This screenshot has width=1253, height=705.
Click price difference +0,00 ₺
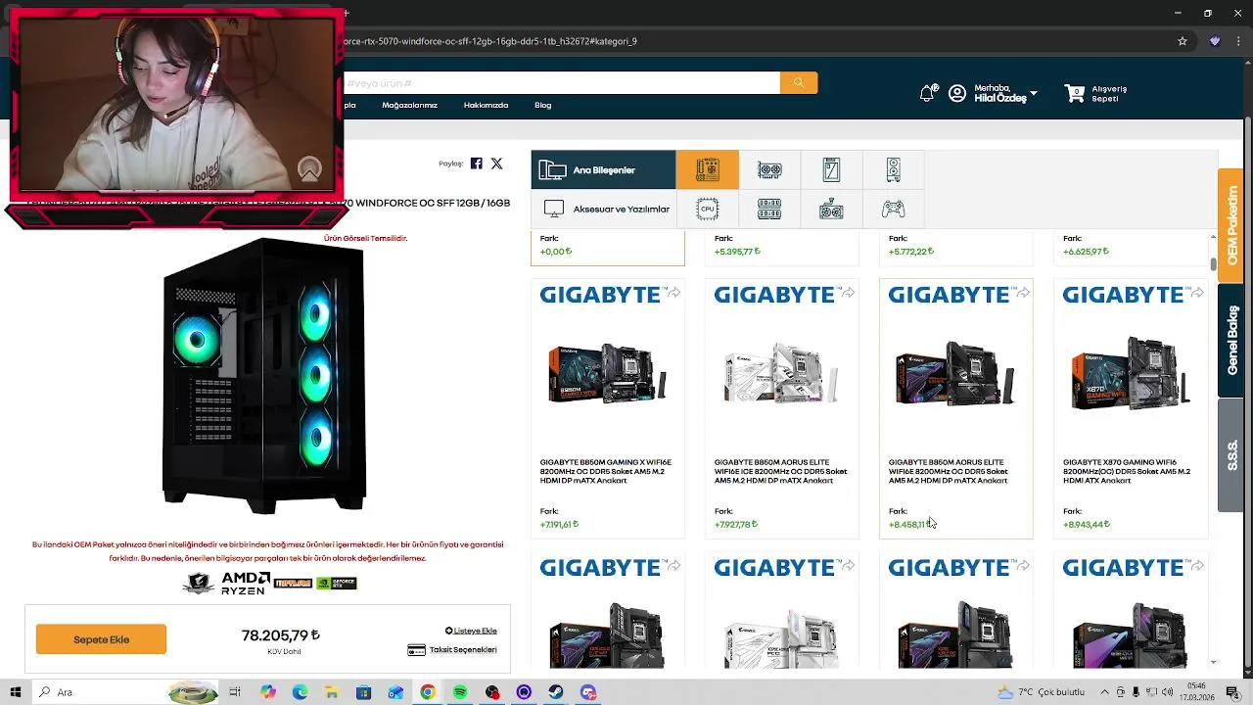coord(556,252)
